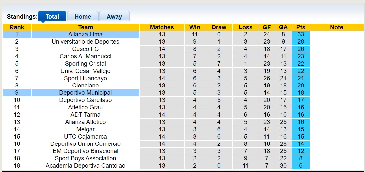Click the Pts column header
Screen dimensions: 365x172
301,27
